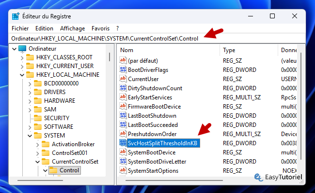Click the CurrentControlSet folder icon
Screen dimensions: 315x193
(46, 162)
